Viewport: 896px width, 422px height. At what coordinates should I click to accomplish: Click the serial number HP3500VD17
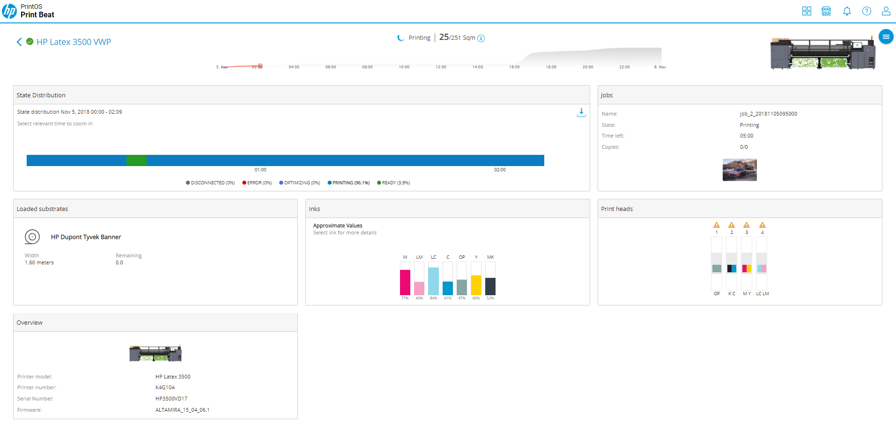[x=171, y=399]
